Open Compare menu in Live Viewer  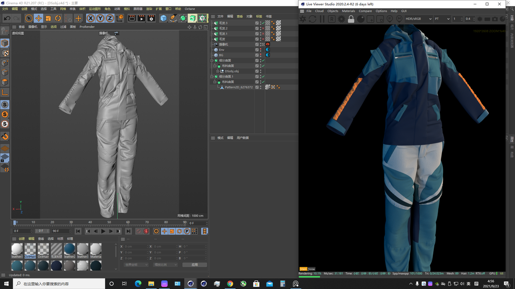click(x=365, y=11)
